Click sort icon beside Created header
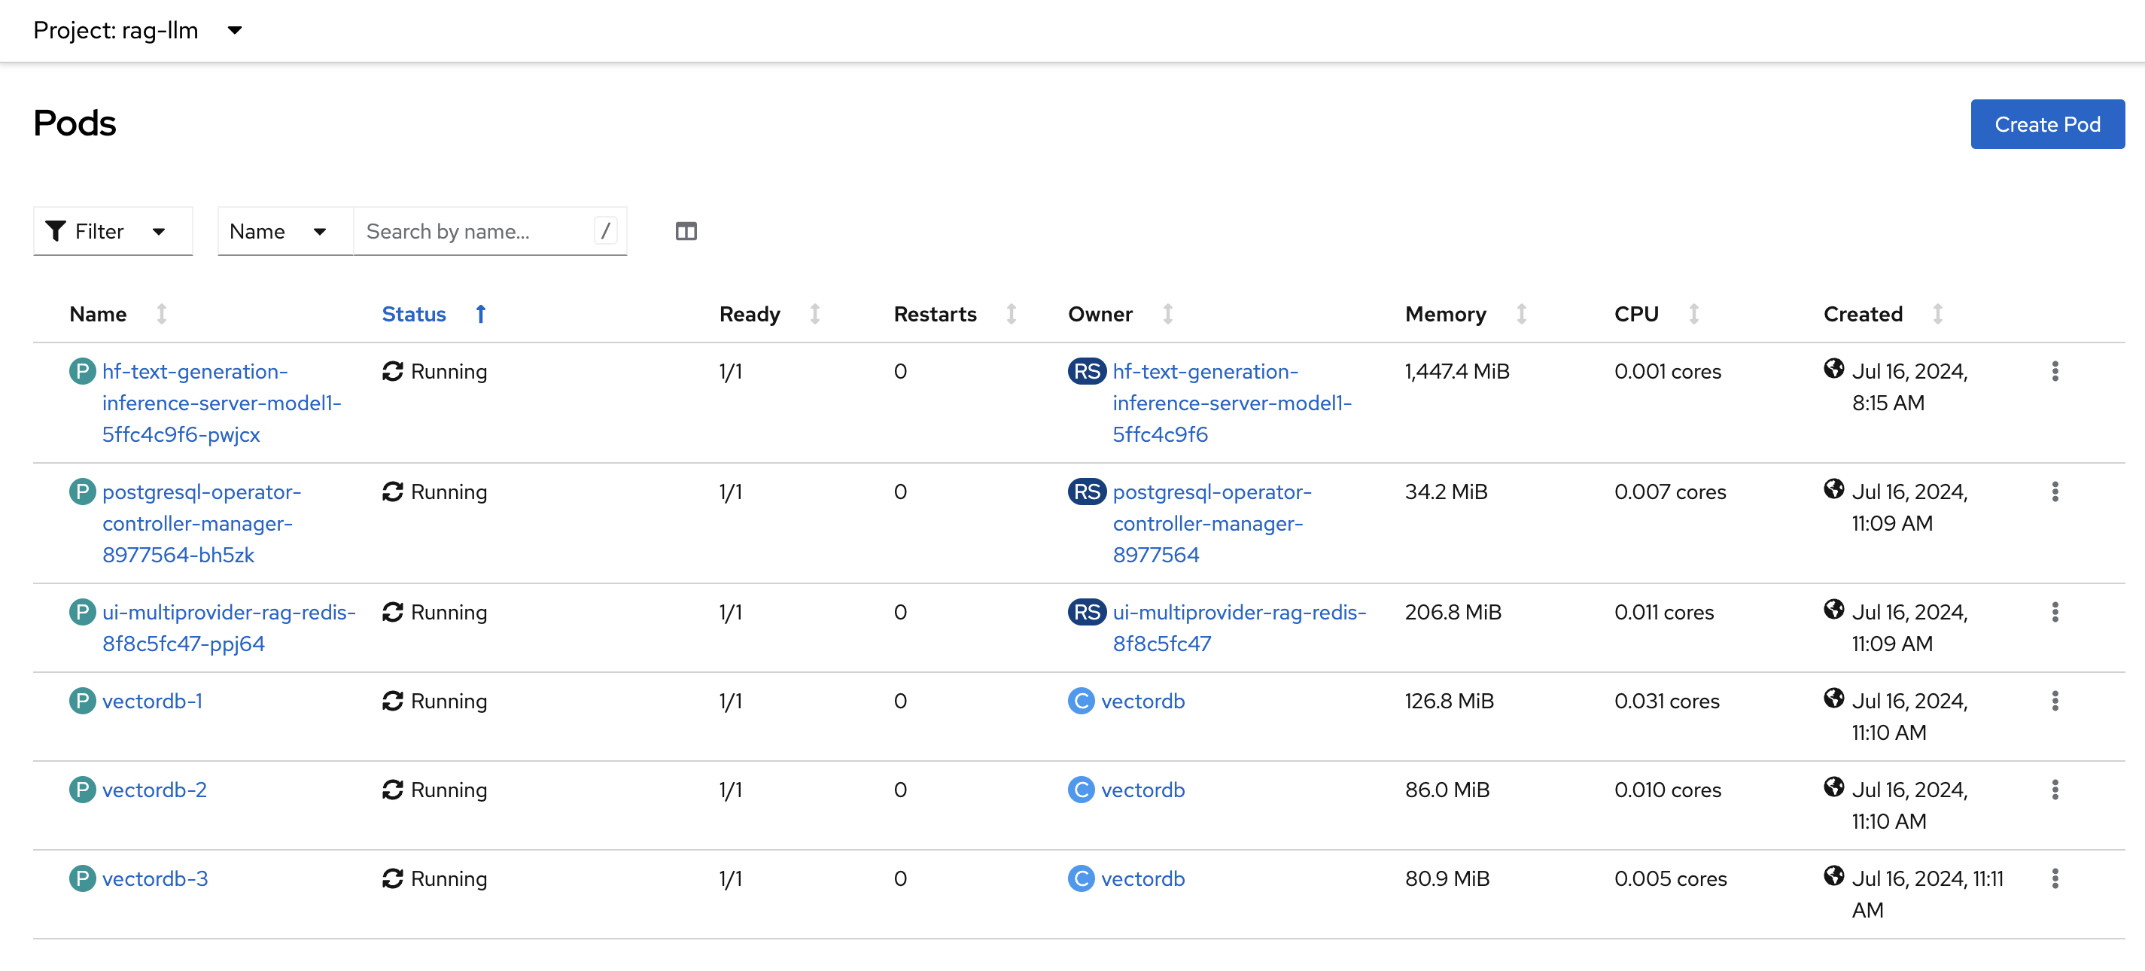Screen dimensions: 2145x971 pos(1937,314)
